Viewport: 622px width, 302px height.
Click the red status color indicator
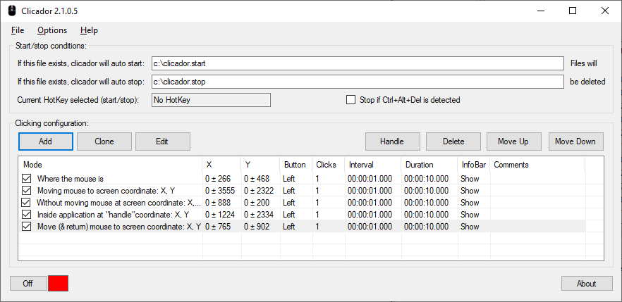click(x=59, y=284)
